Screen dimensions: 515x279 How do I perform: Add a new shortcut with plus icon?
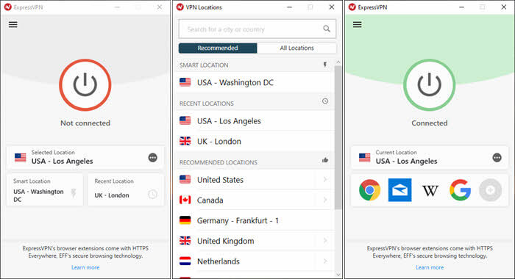491,190
